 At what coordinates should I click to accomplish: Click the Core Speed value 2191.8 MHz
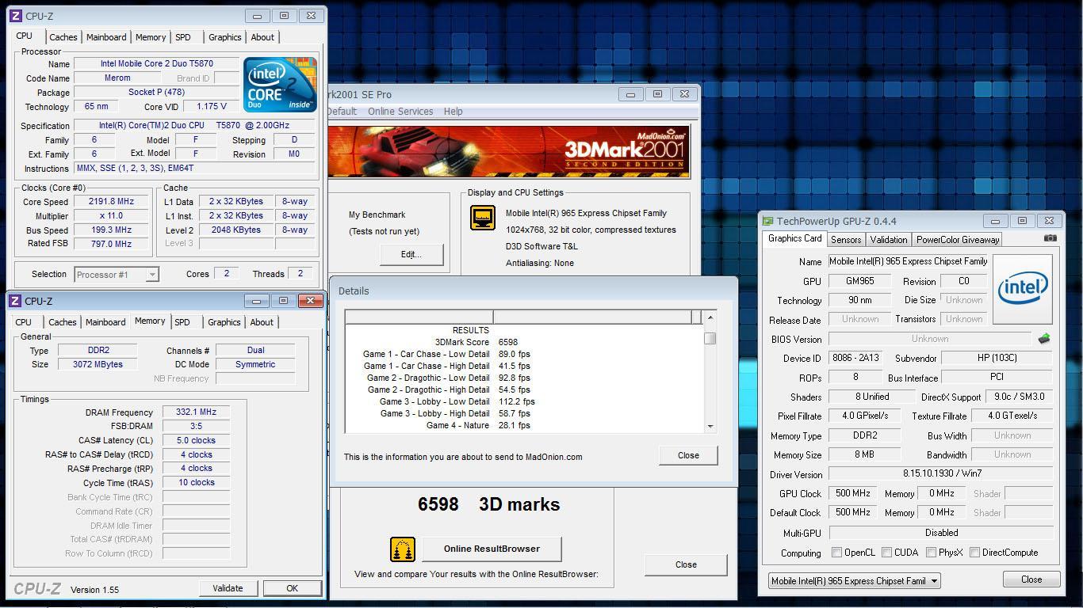tap(111, 201)
